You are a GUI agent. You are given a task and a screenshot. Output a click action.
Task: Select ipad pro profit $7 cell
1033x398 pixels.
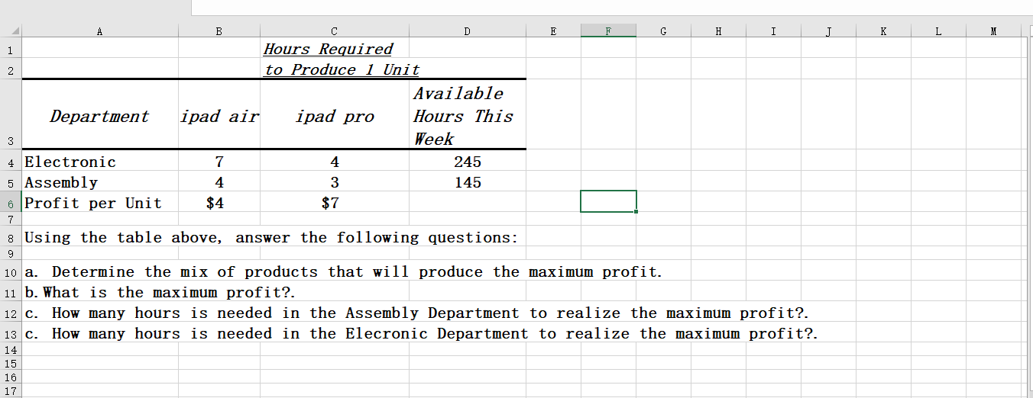coord(335,203)
